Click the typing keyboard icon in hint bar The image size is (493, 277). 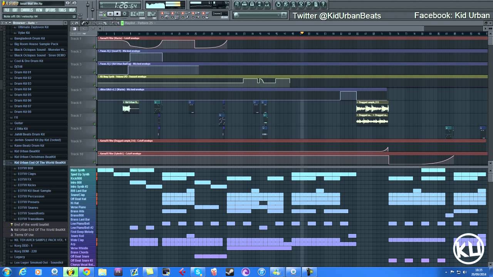click(x=74, y=16)
